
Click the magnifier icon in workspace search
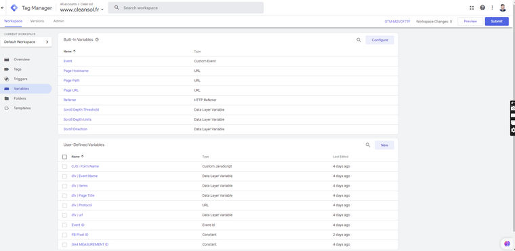[117, 7]
